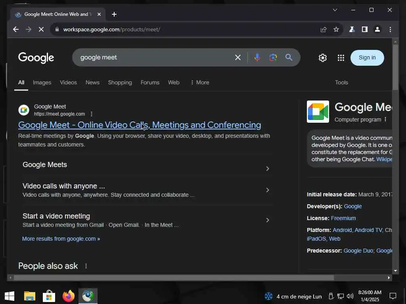Open search Tools options

pyautogui.click(x=341, y=82)
